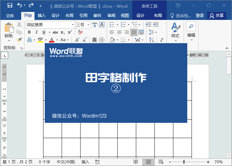Switch to the 引用 ribbon tab
The image size is (232, 166).
coord(84,15)
